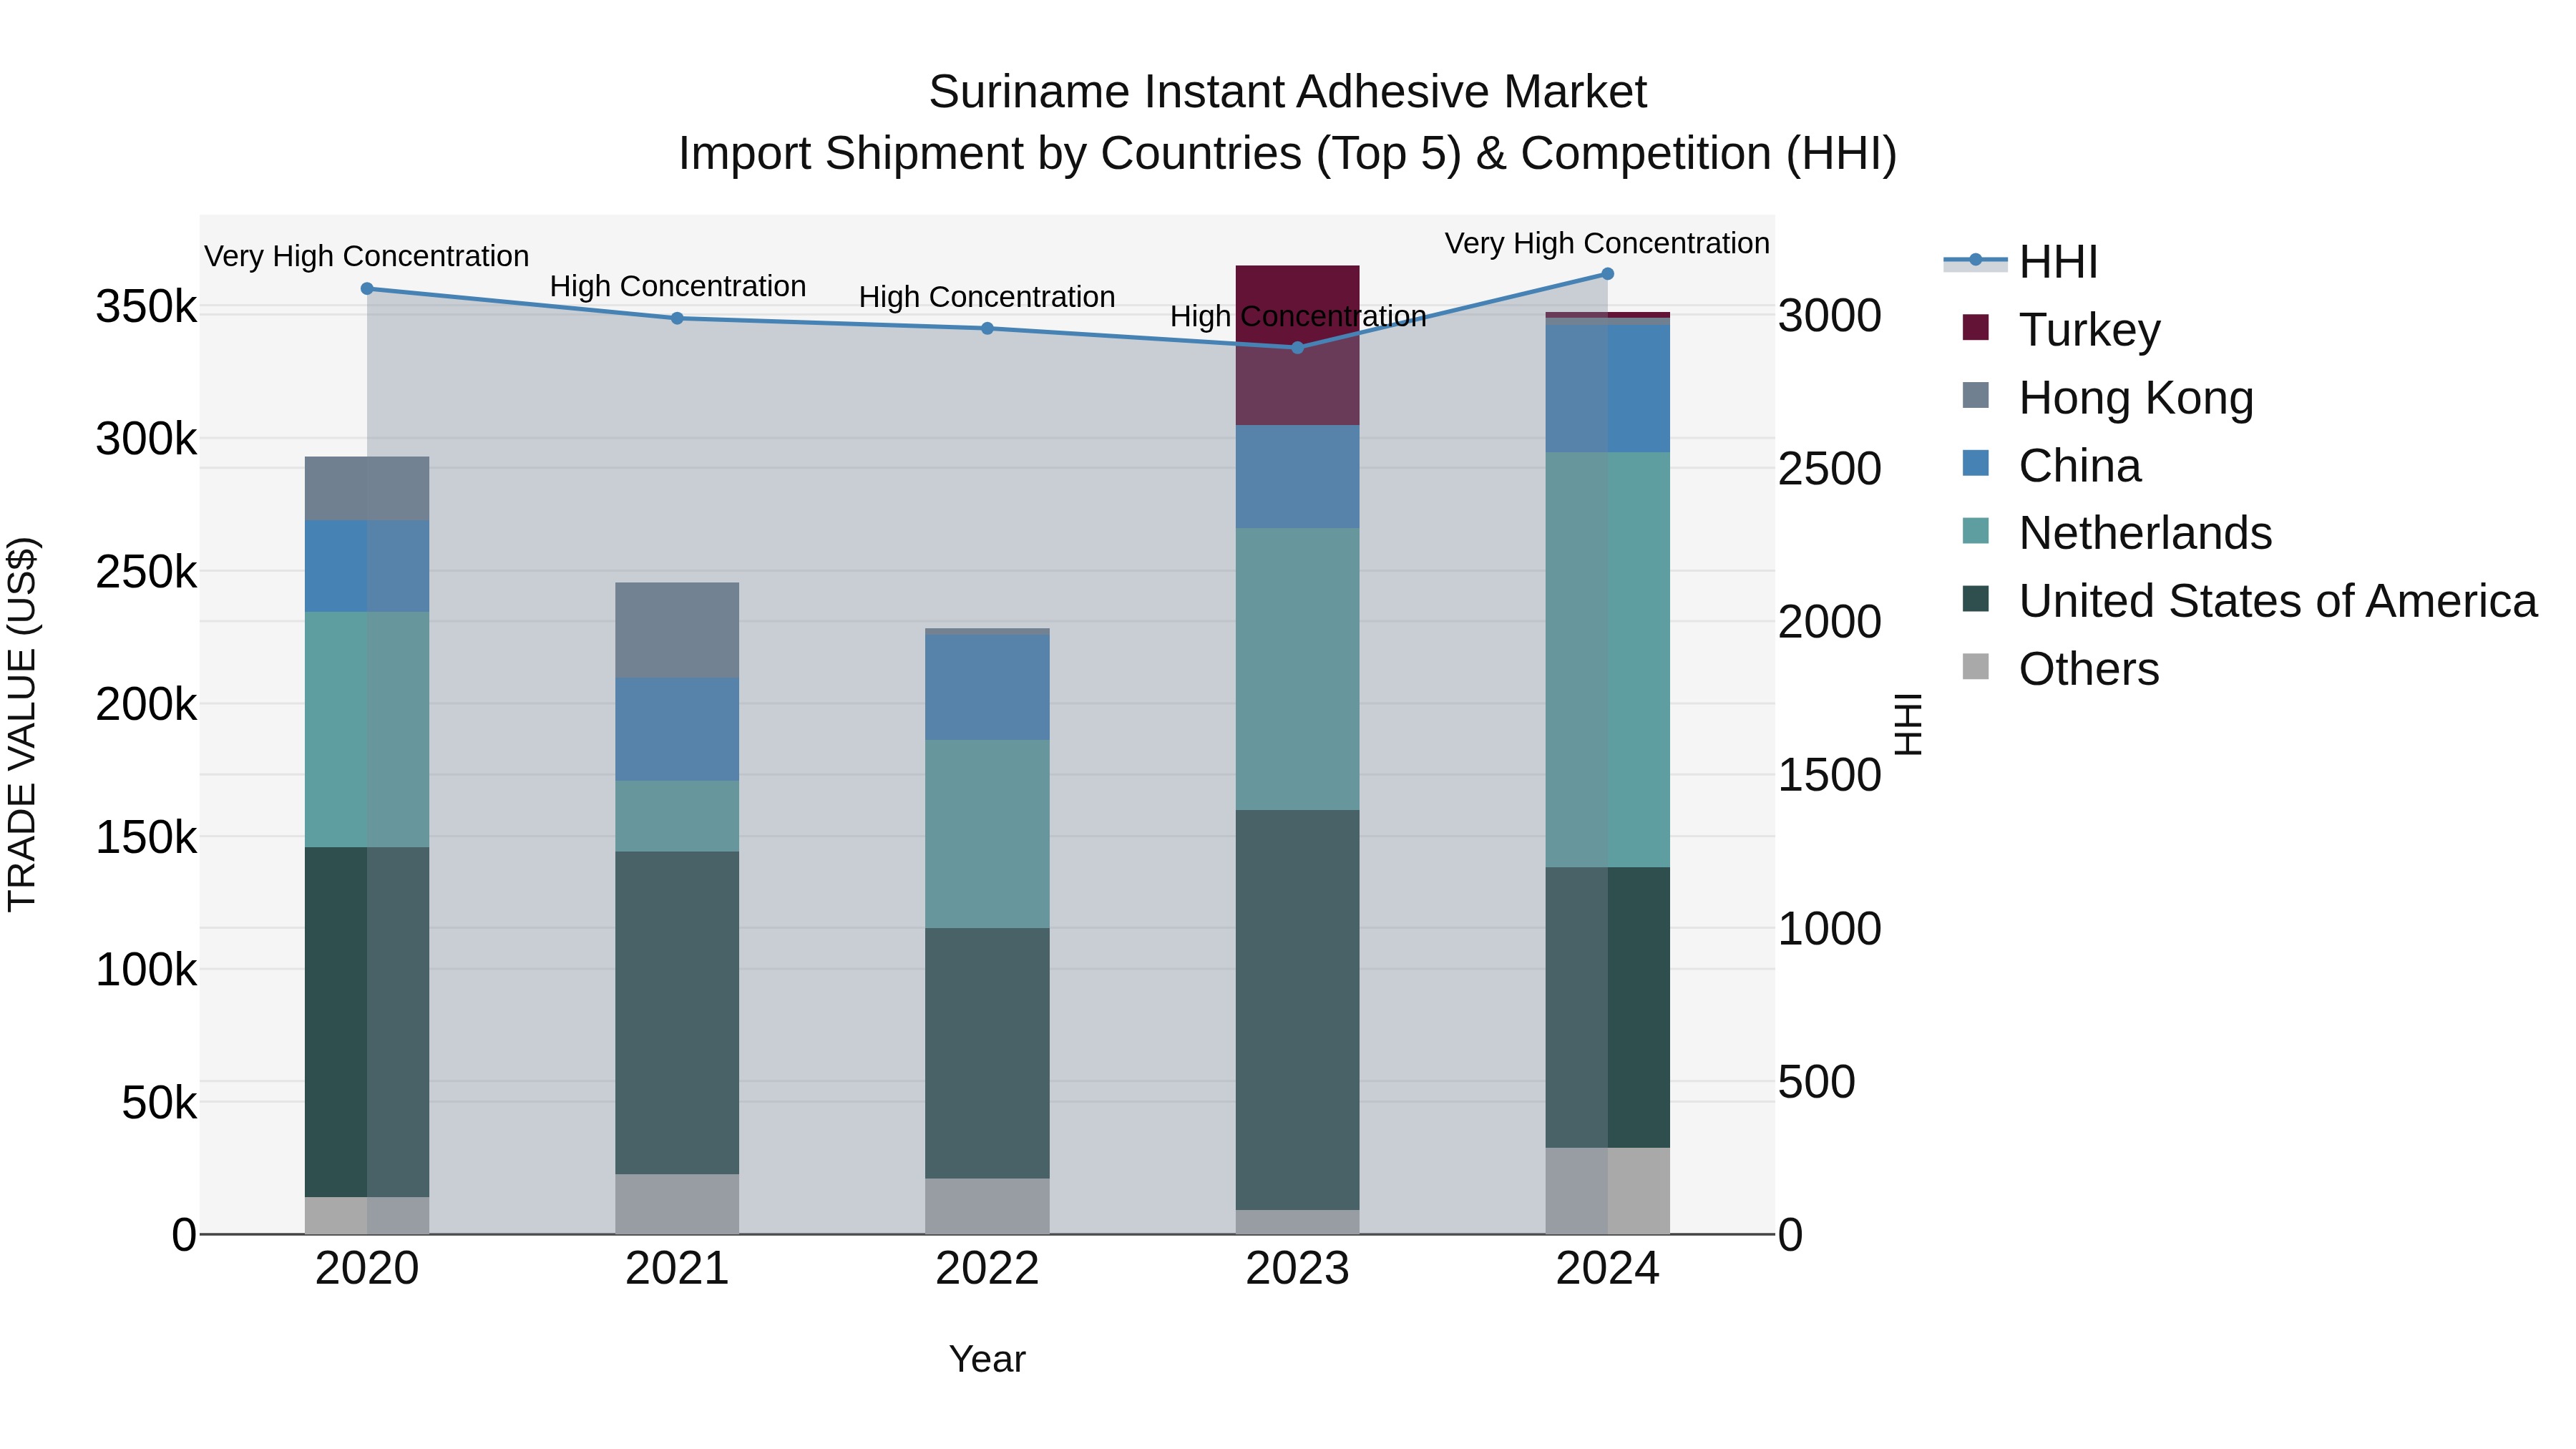Viewport: 2576px width, 1449px height.
Task: Select the 2022 HHI data point
Action: tap(987, 328)
